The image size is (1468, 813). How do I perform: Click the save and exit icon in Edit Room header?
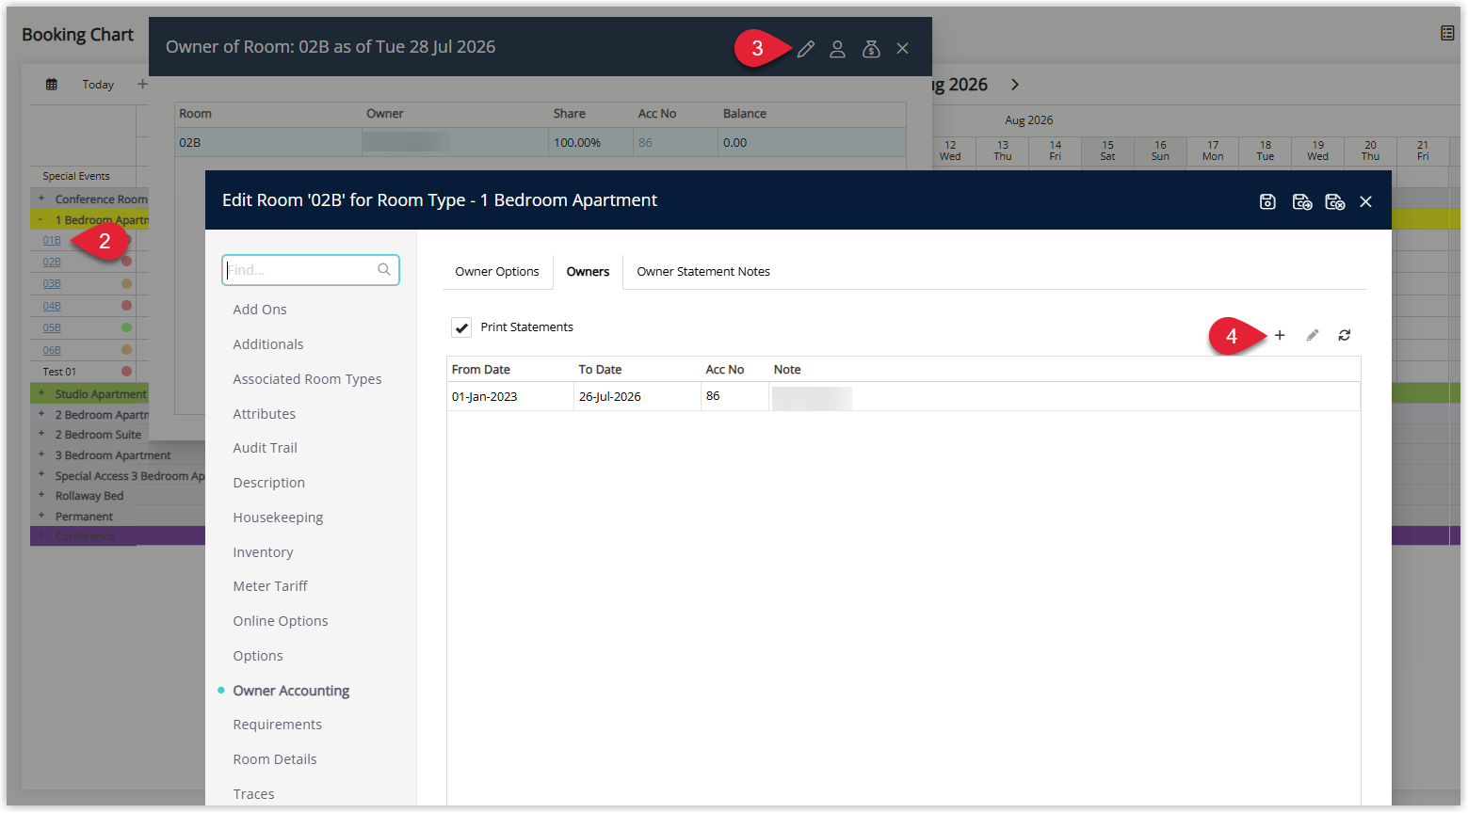click(x=1334, y=201)
